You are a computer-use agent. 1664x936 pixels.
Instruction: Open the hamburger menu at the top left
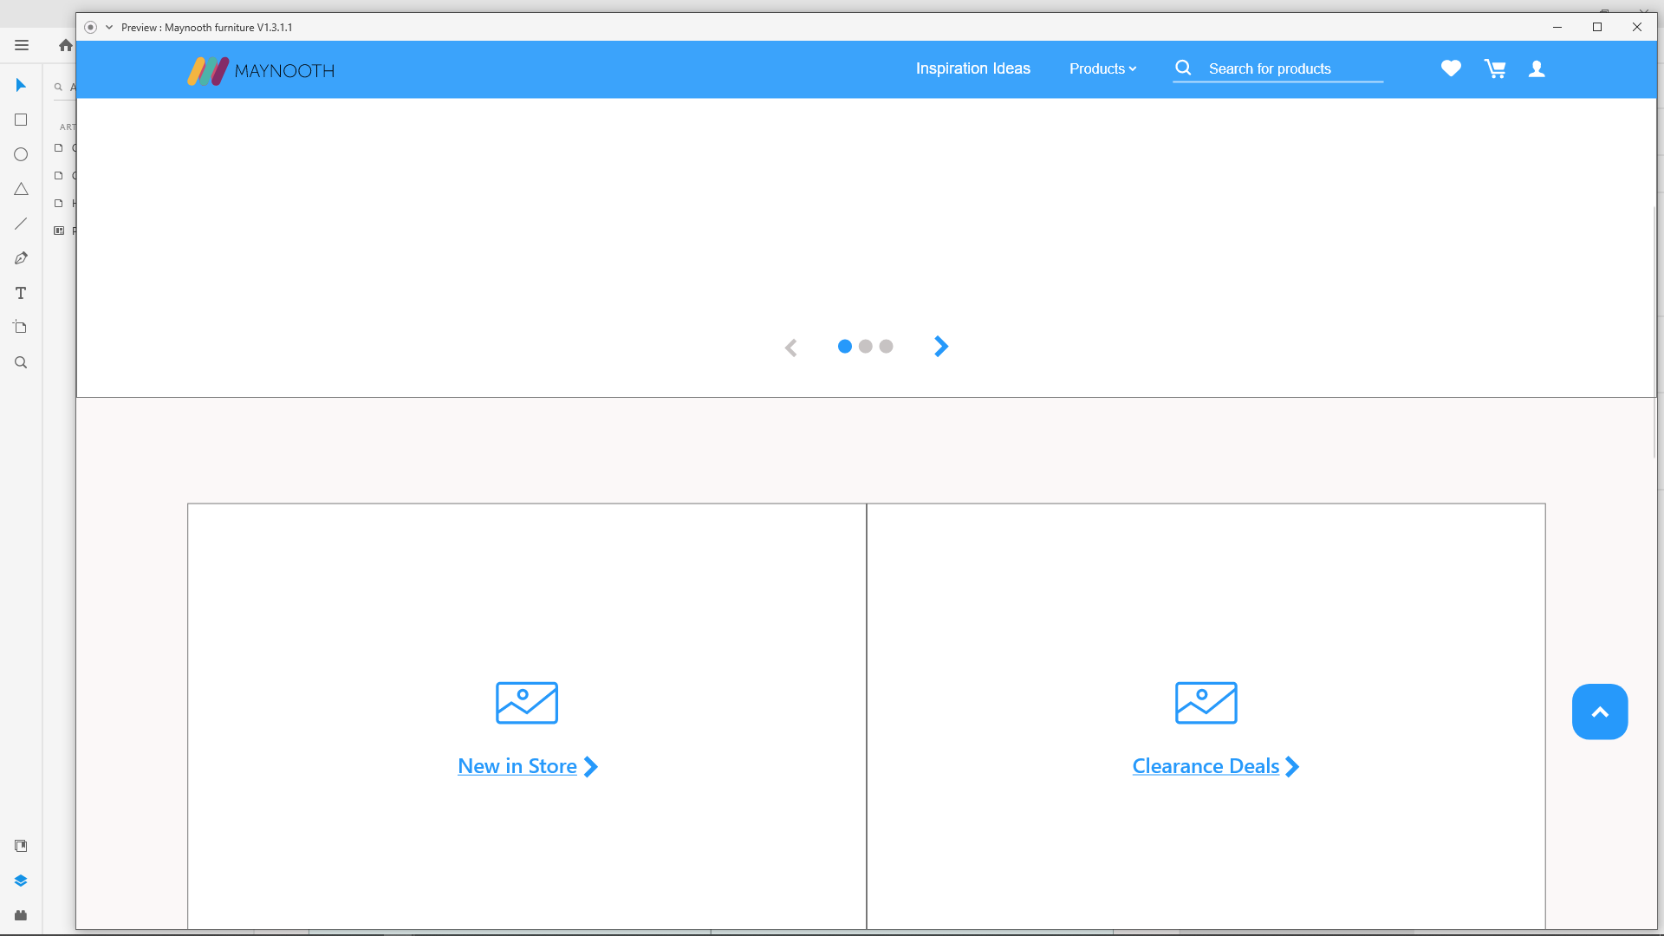21,45
